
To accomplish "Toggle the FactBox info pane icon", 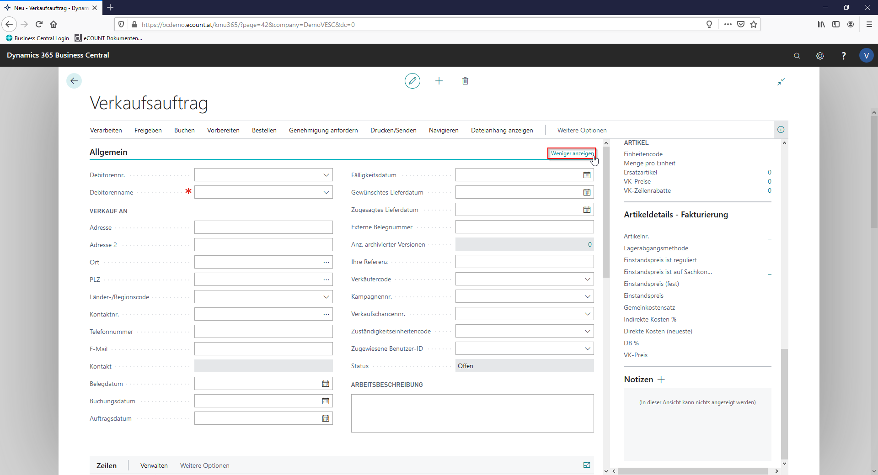I will 781,130.
